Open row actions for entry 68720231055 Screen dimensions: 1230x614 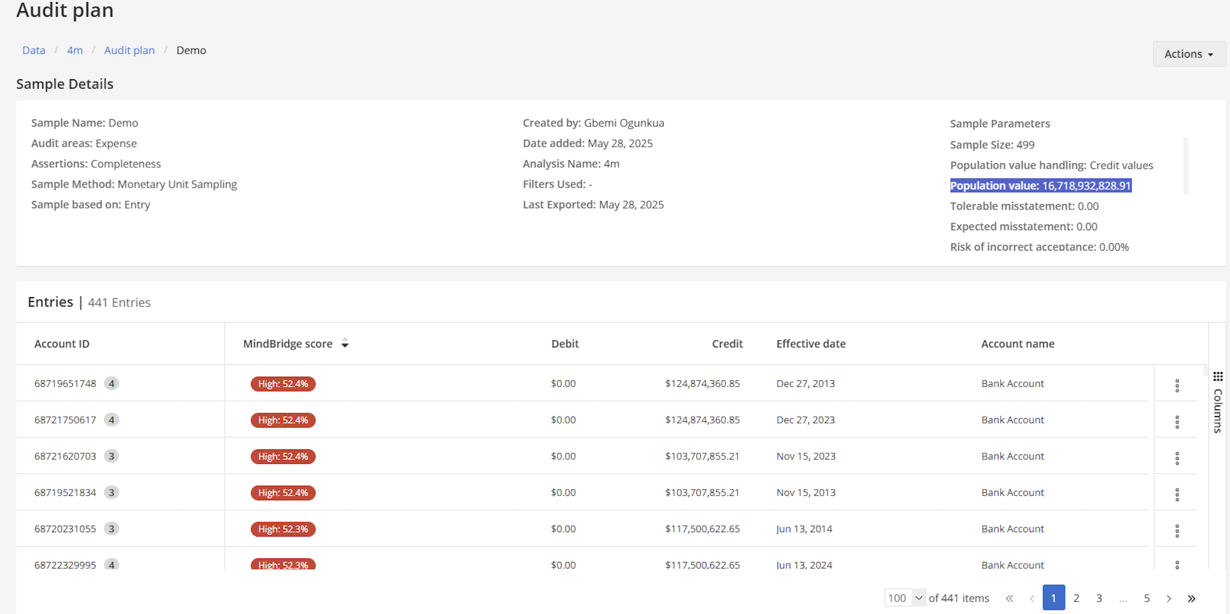[x=1177, y=531]
